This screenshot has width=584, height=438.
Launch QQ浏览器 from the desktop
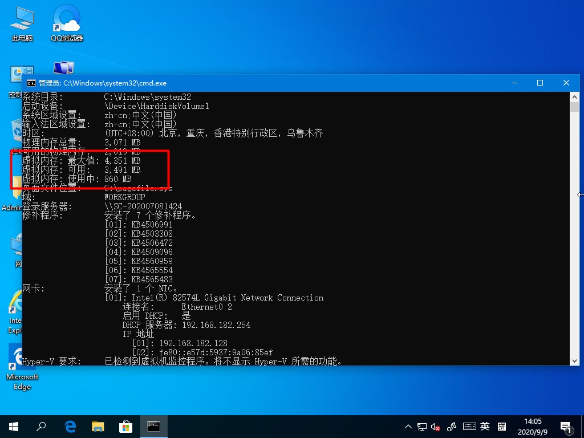66,23
